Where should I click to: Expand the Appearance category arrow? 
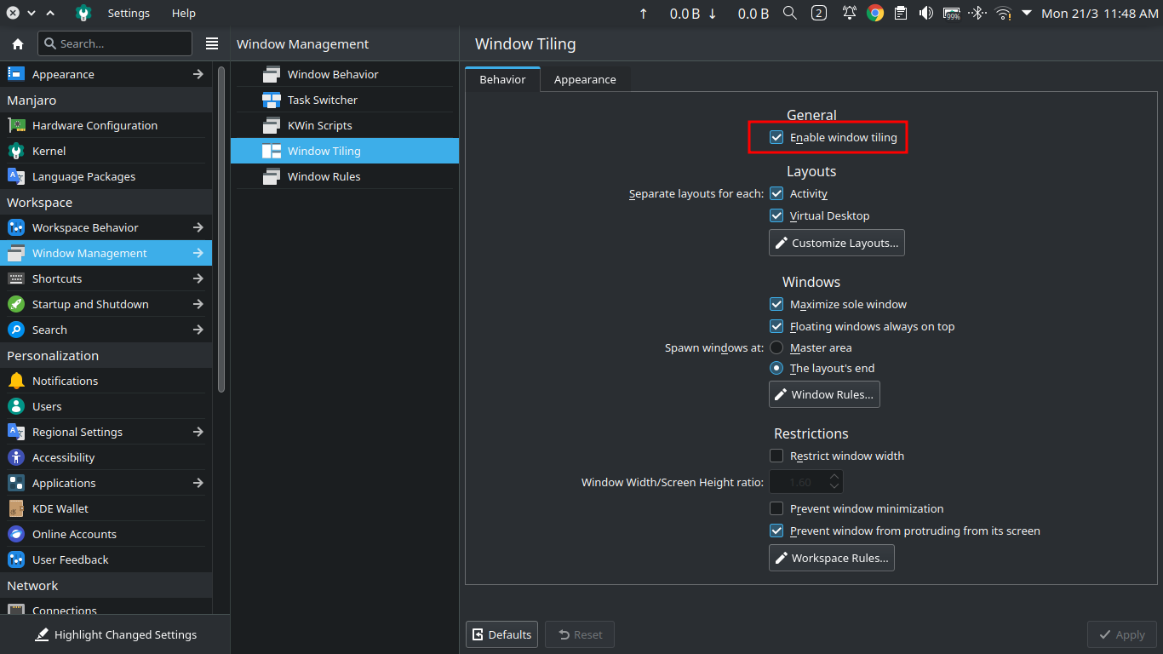click(198, 74)
